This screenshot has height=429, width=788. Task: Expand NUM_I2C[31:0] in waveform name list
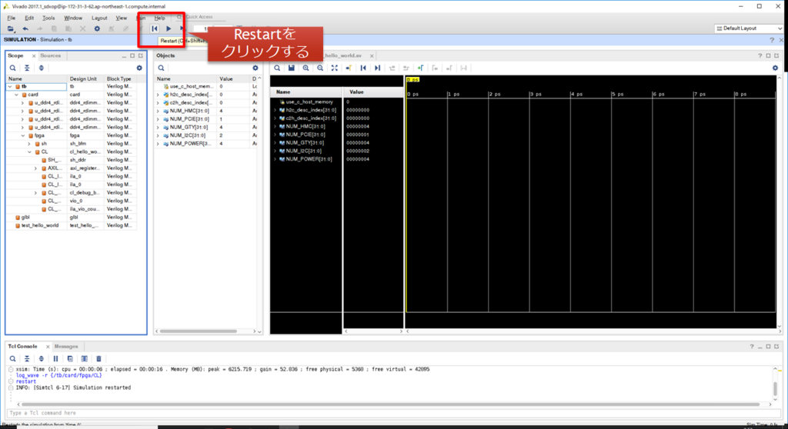pyautogui.click(x=275, y=151)
